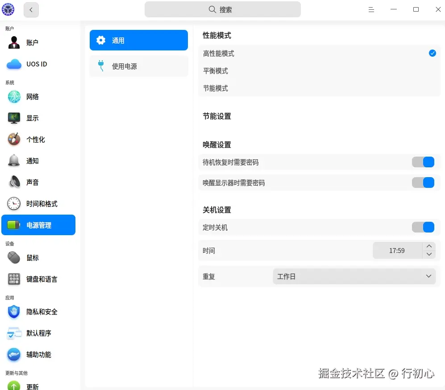The width and height of the screenshot is (445, 390).
Task: Click the 17:59 time input field
Action: (x=397, y=250)
